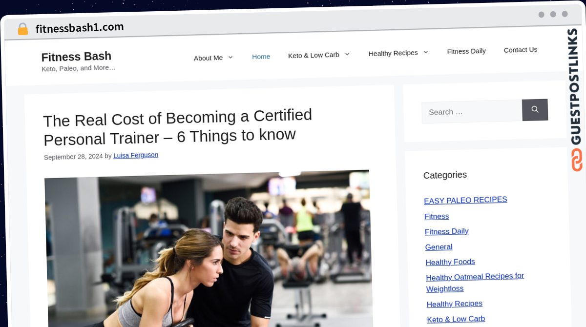Open the About Me menu item
This screenshot has width=586, height=327.
click(208, 58)
